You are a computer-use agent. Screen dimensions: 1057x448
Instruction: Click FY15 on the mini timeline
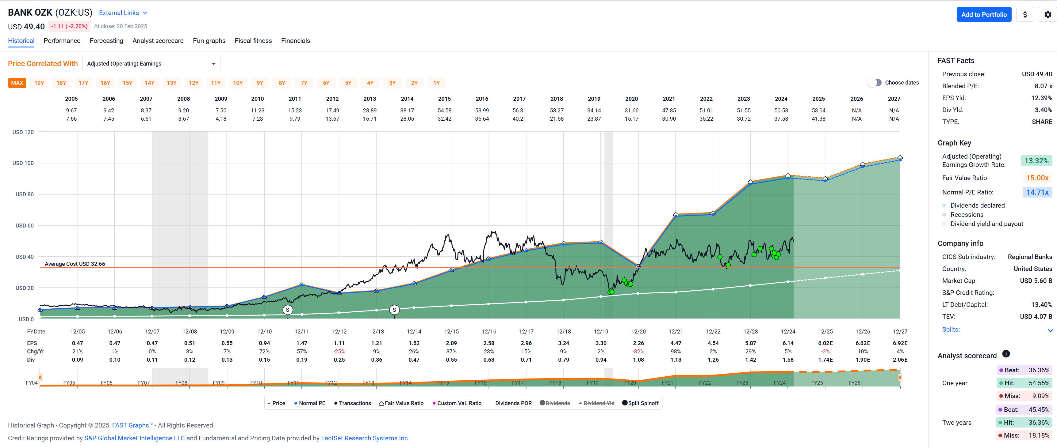pyautogui.click(x=443, y=383)
